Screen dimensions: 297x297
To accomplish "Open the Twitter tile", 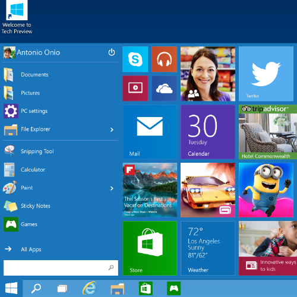I will pyautogui.click(x=266, y=74).
